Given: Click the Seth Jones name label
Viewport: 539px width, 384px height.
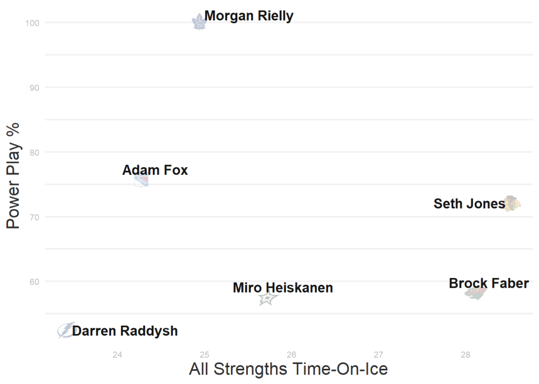Looking at the screenshot, I should (x=469, y=204).
